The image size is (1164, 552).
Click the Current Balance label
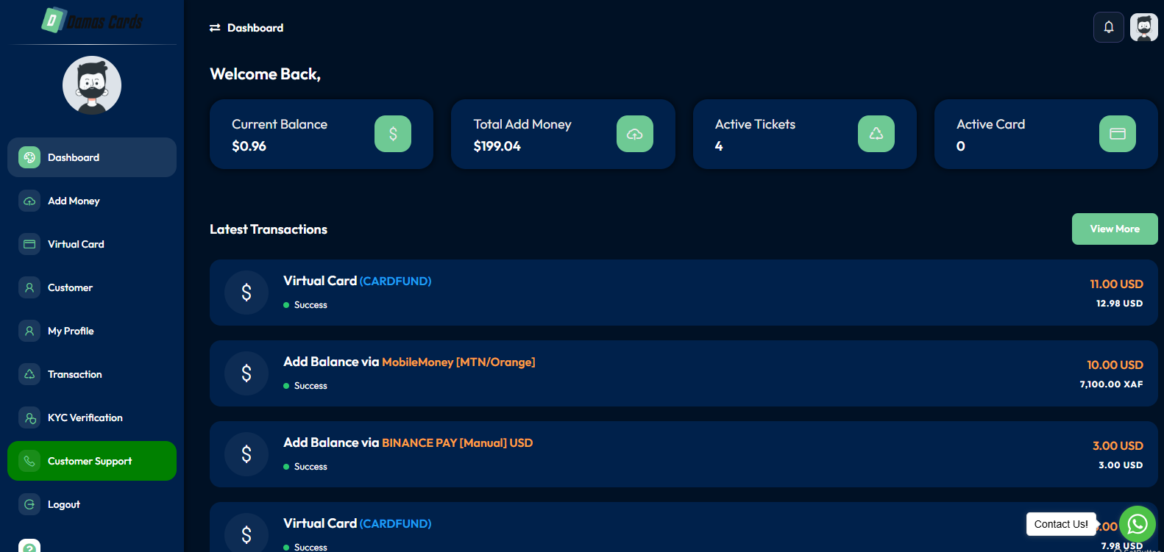pyautogui.click(x=280, y=124)
